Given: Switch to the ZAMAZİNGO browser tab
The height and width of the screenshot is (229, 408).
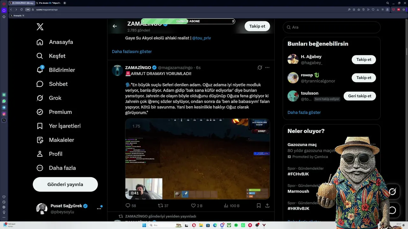Looking at the screenshot, I should [21, 3].
